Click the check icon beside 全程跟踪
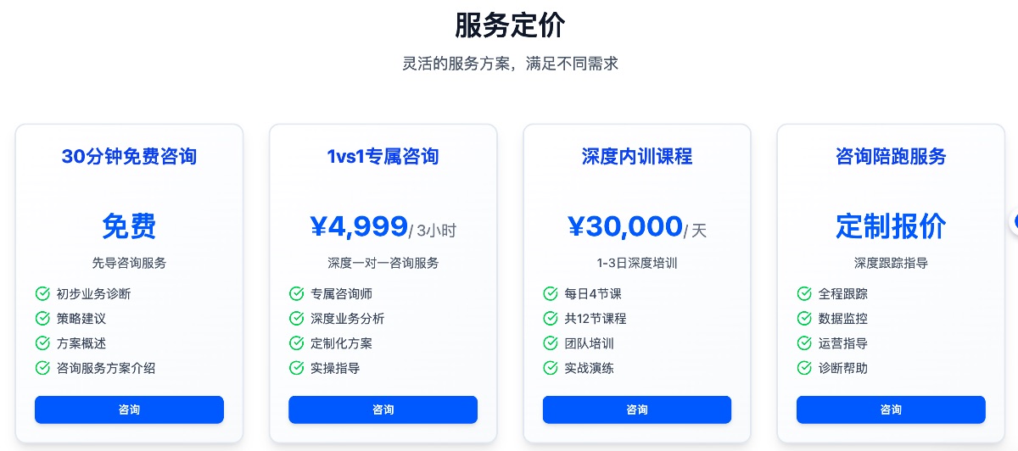This screenshot has height=451, width=1018. (804, 294)
